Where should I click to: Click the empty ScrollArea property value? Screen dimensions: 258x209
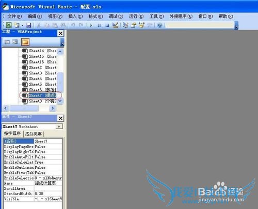[x=48, y=188]
